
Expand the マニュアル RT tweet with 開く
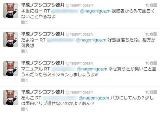pyautogui.click(x=25, y=80)
